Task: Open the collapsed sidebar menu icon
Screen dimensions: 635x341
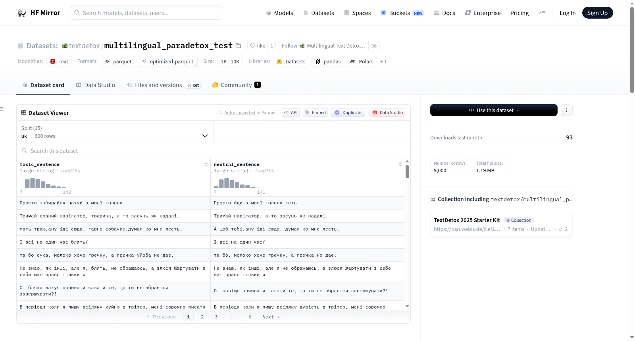Action: pos(2,109)
